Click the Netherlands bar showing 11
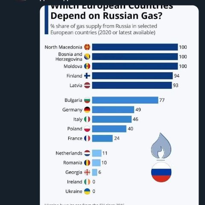The height and width of the screenshot is (205, 205). point(97,153)
